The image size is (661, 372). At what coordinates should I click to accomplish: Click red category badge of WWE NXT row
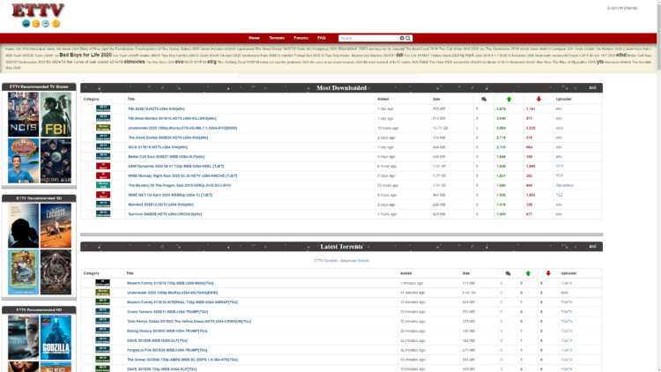(103, 195)
